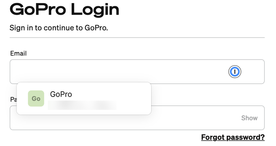Open the Forgot password? link

[233, 137]
